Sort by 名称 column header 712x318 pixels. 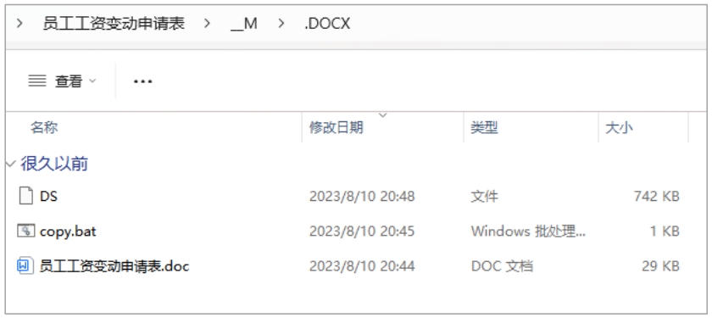pos(44,127)
